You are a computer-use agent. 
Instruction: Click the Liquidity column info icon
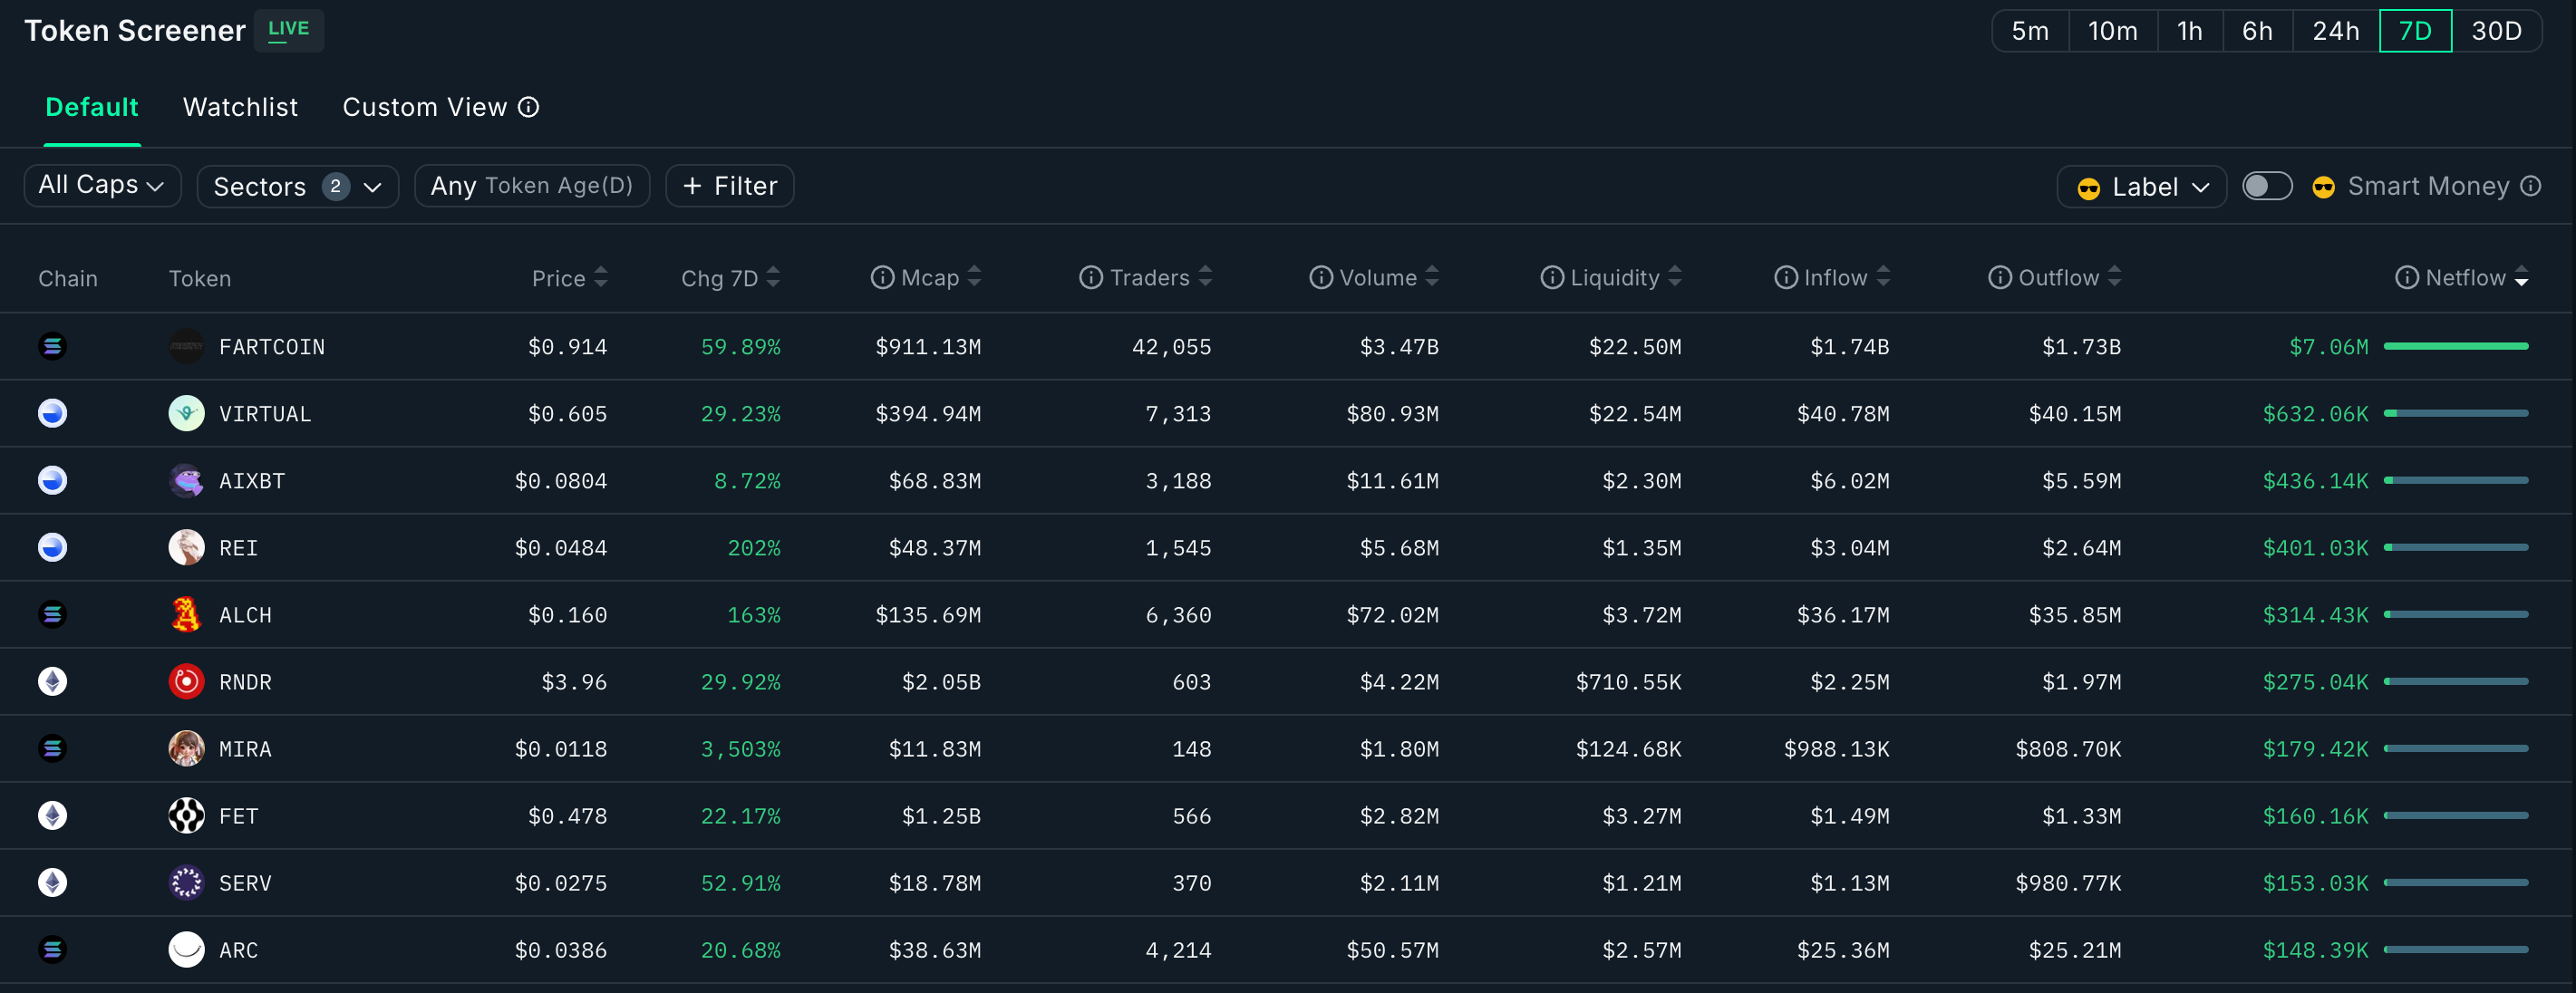[x=1551, y=278]
